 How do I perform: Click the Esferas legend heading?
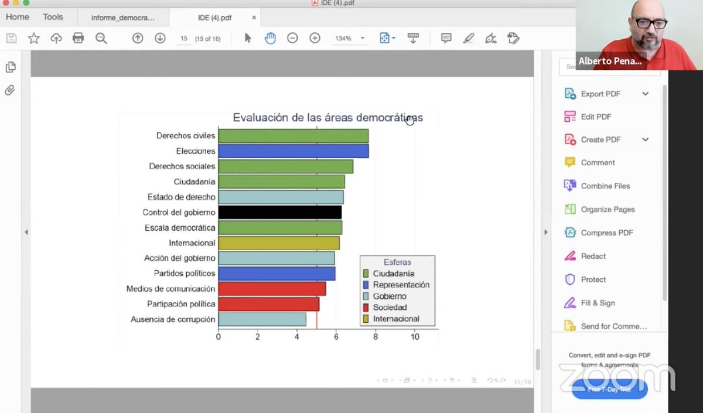397,262
